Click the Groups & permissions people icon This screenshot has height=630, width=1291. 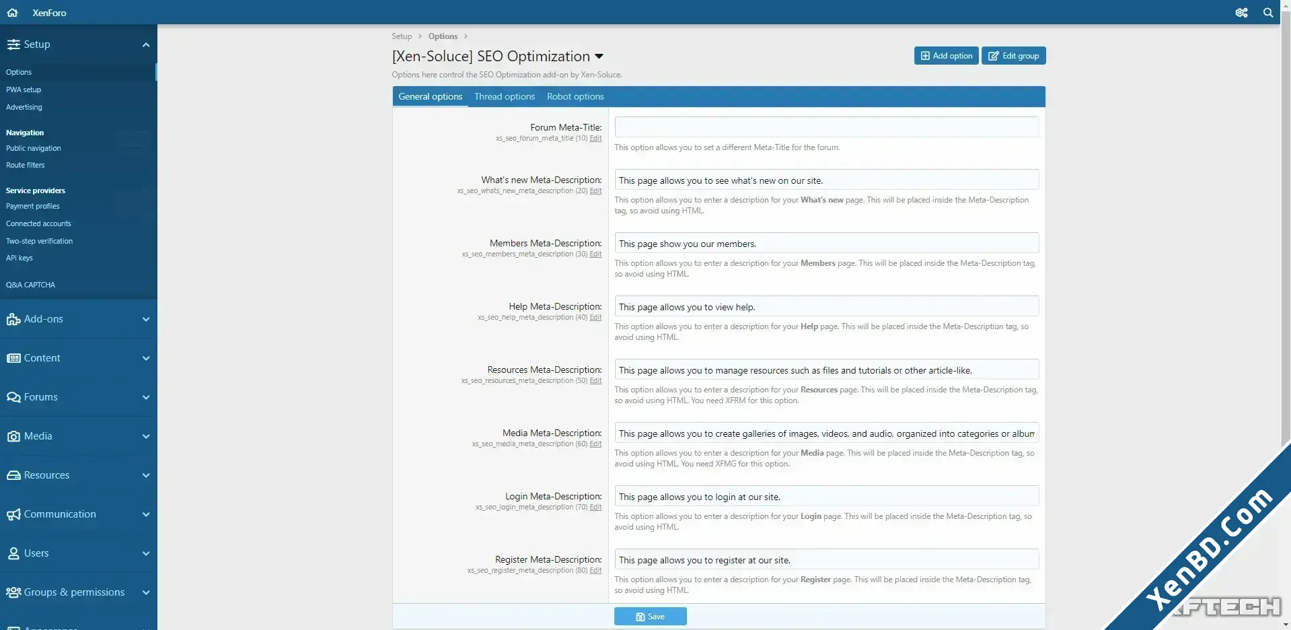click(13, 592)
